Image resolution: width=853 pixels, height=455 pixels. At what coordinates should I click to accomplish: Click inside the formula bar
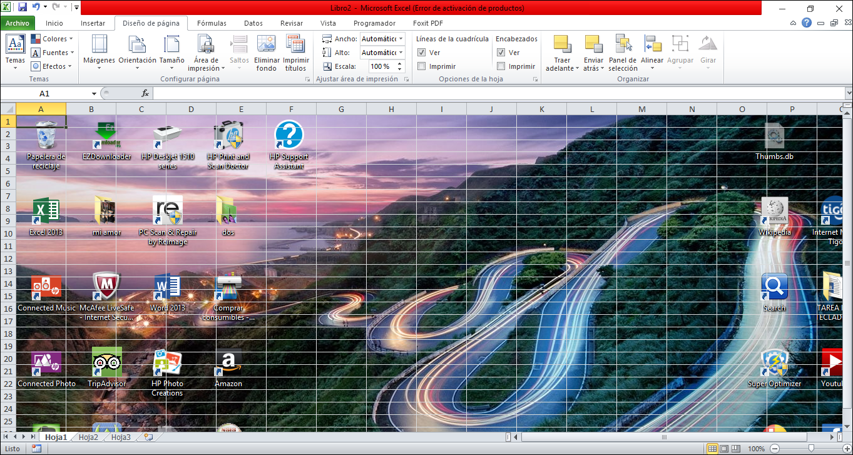[x=498, y=93]
